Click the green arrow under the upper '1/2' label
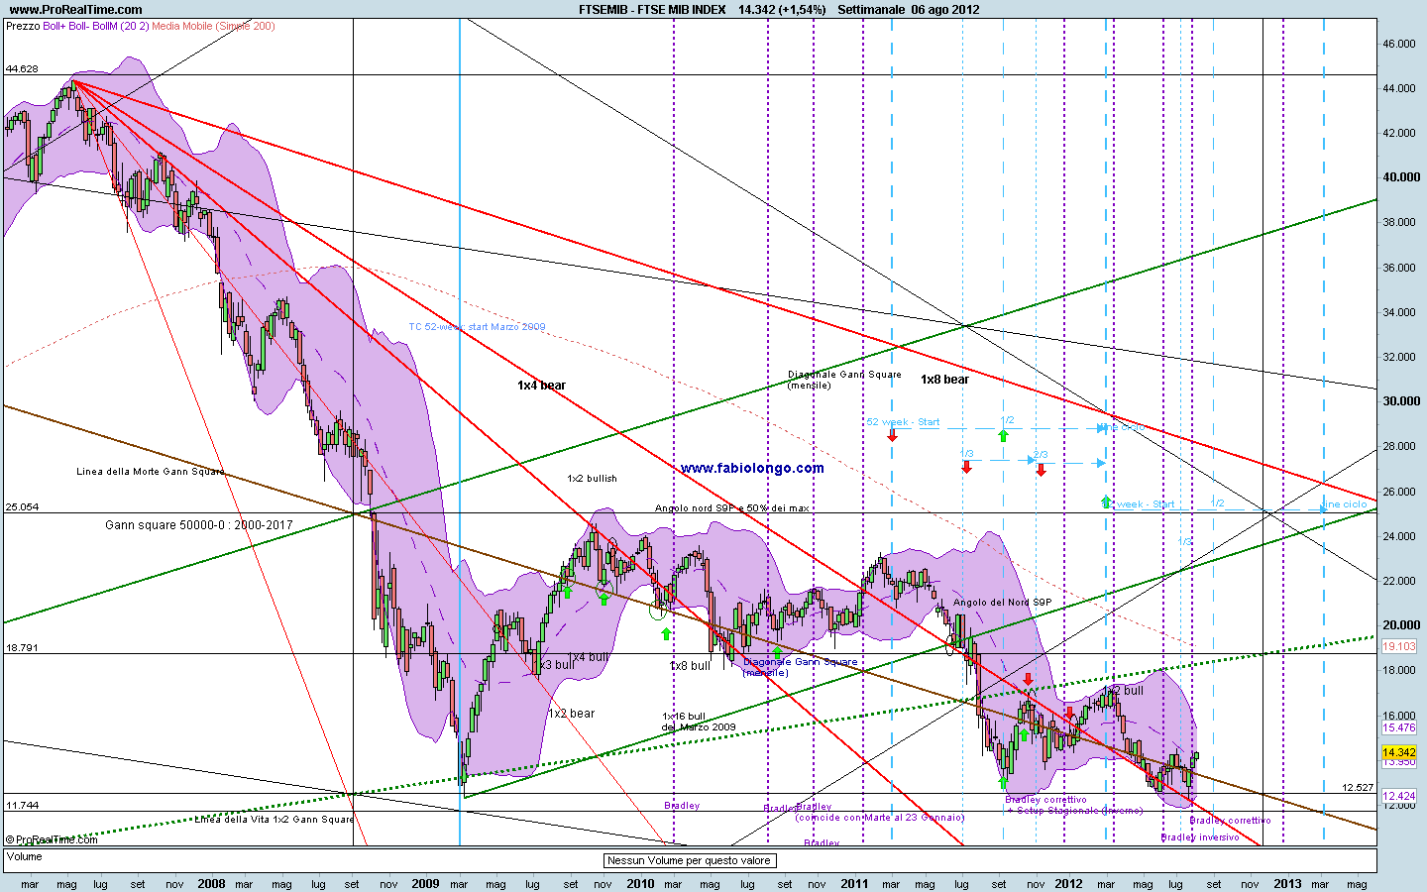Viewport: 1427px width, 892px height. point(1003,434)
